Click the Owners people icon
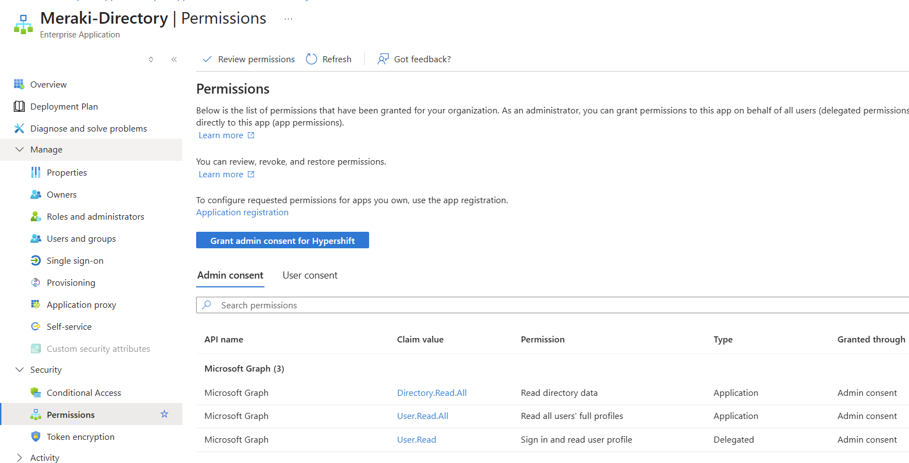909x463 pixels. [x=36, y=194]
